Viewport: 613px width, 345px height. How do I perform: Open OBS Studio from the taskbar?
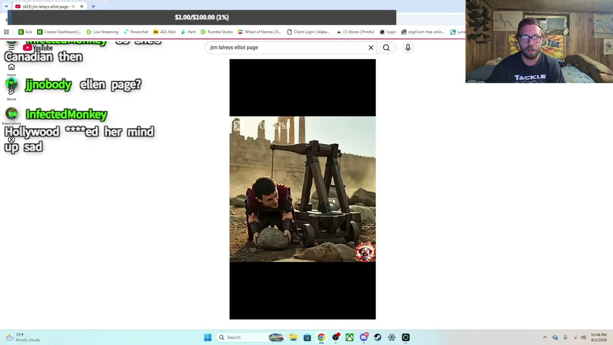point(336,337)
